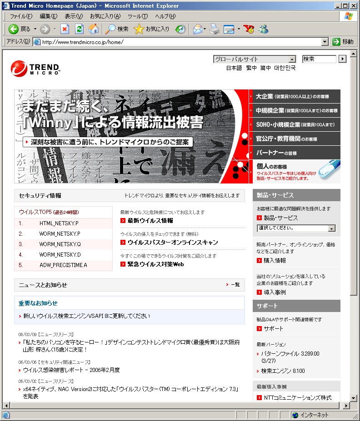The width and height of the screenshot is (360, 421).
Task: Open ウイルス感染被害レポート 2006年2月度 link
Action: [71, 370]
